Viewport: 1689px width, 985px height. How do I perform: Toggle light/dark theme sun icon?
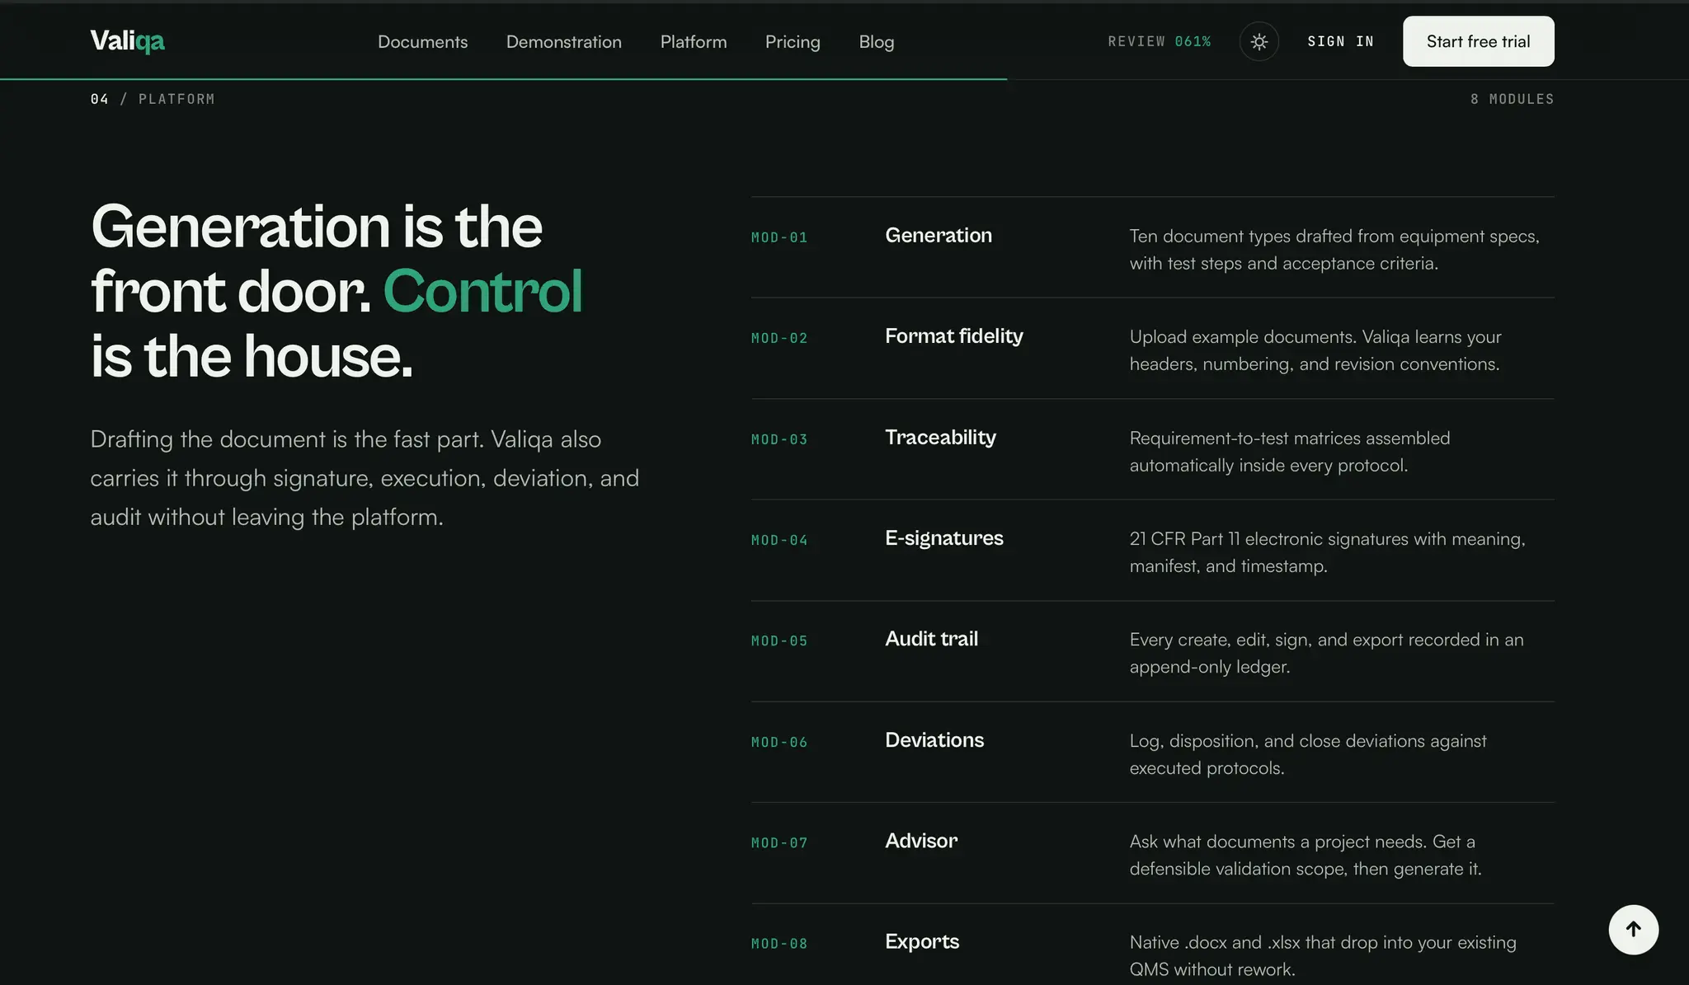[1259, 41]
